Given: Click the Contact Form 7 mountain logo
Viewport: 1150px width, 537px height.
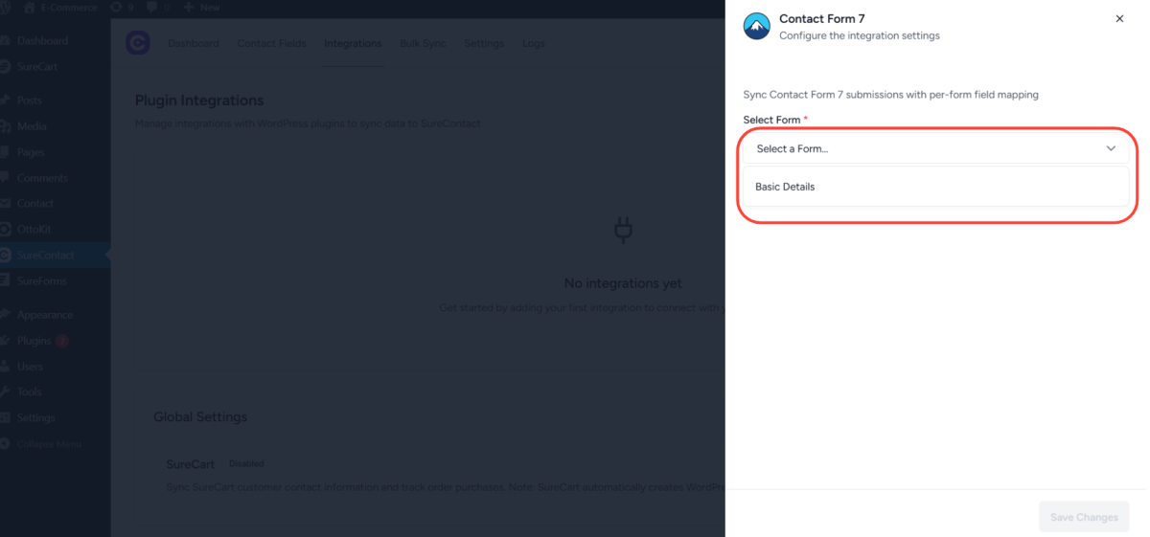Looking at the screenshot, I should [757, 27].
